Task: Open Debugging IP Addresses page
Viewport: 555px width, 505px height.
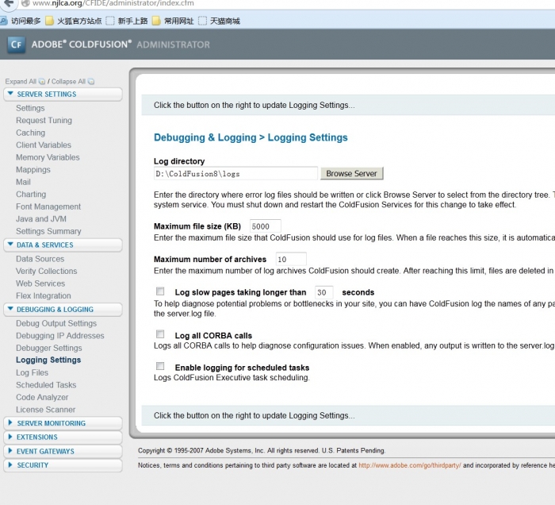Action: 60,336
